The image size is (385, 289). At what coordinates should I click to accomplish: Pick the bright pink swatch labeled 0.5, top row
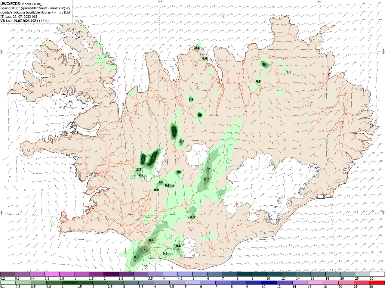tap(52, 274)
